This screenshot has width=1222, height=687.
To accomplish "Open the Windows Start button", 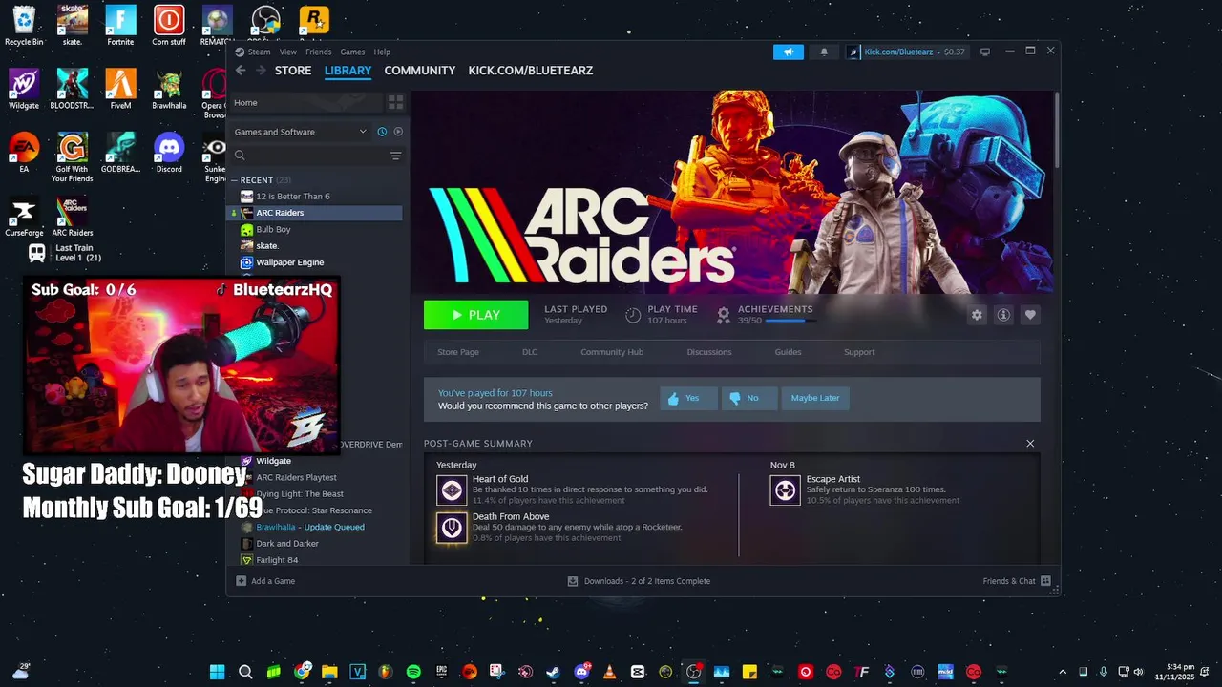I will [x=217, y=672].
